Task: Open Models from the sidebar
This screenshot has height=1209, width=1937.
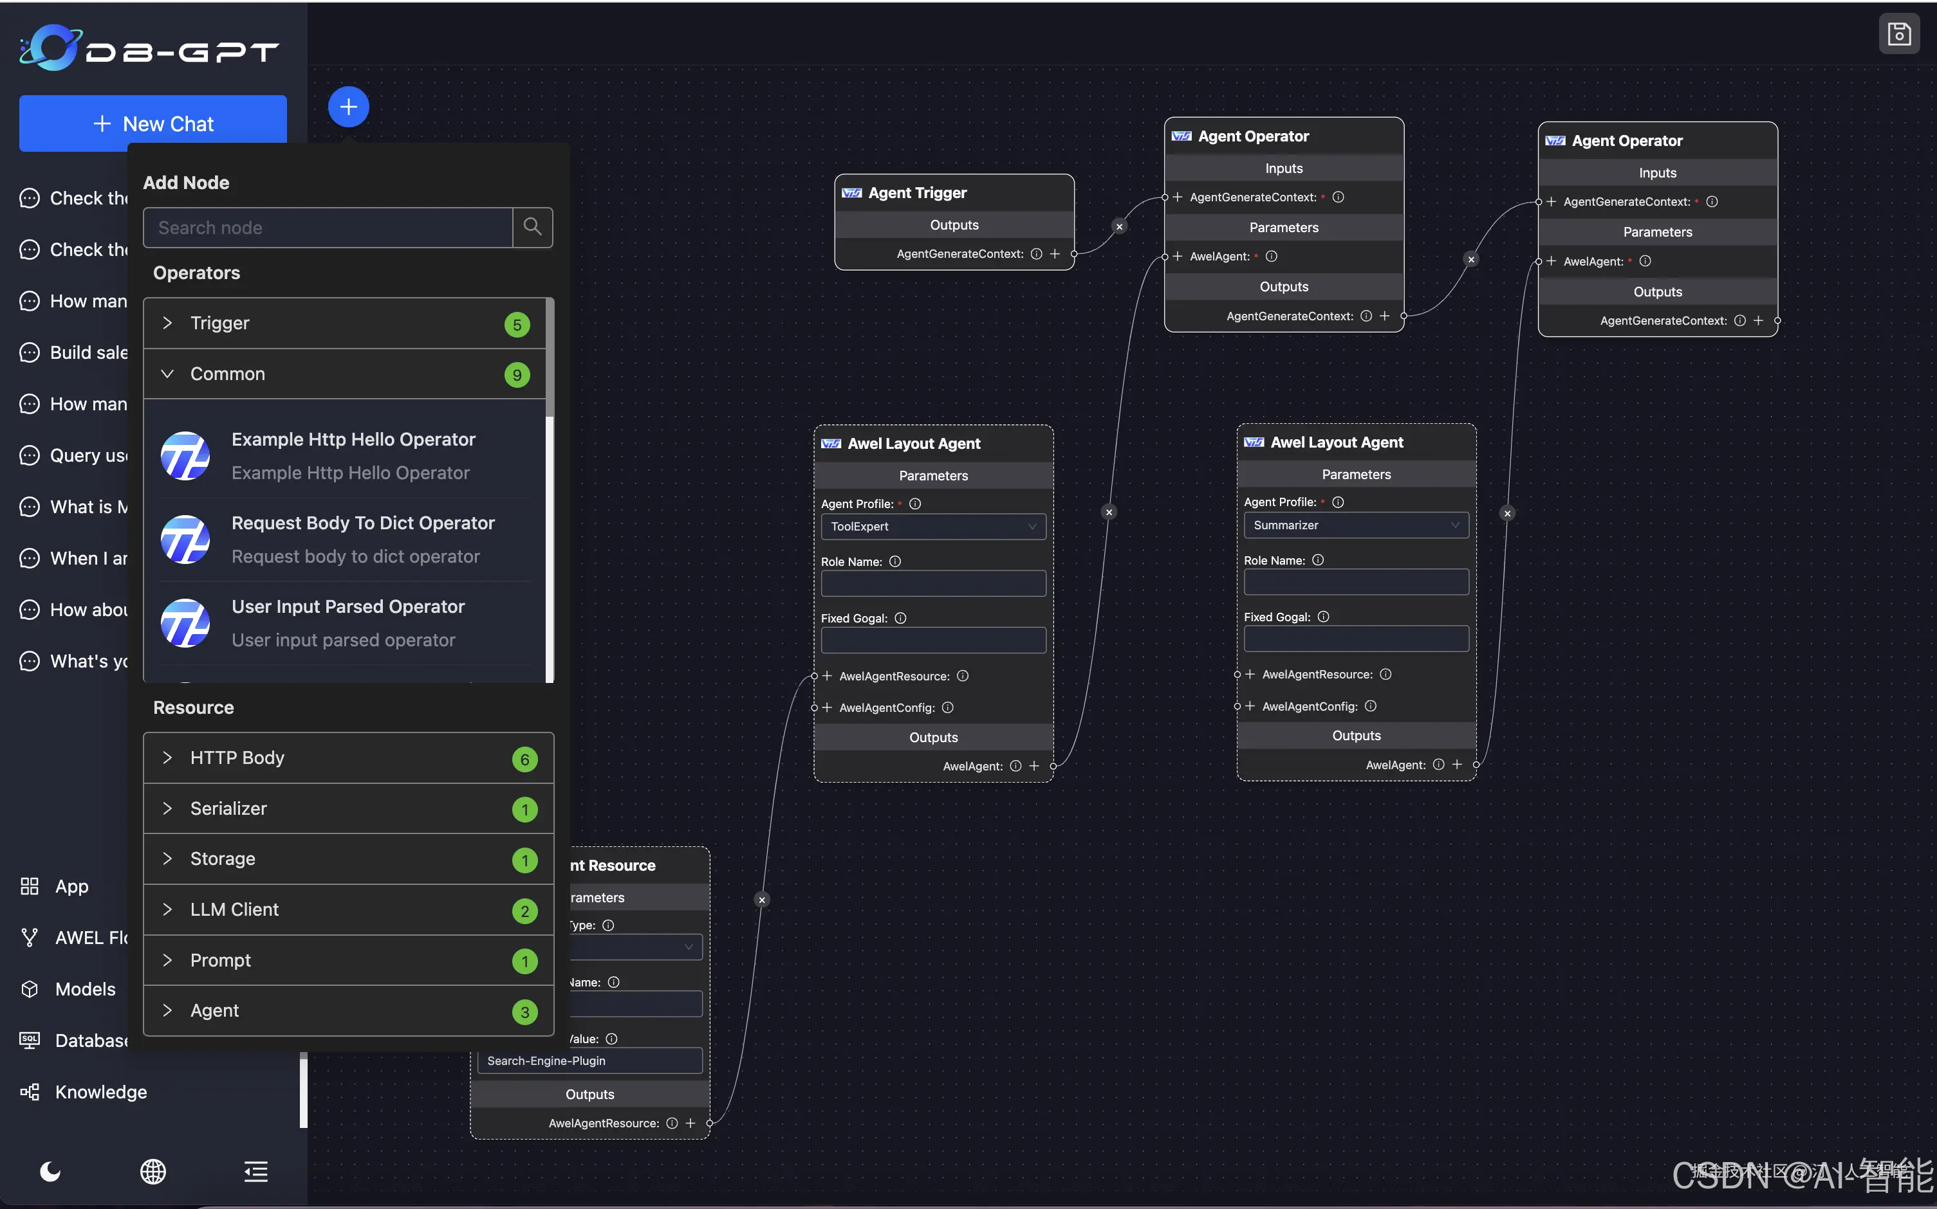Action: coord(85,989)
